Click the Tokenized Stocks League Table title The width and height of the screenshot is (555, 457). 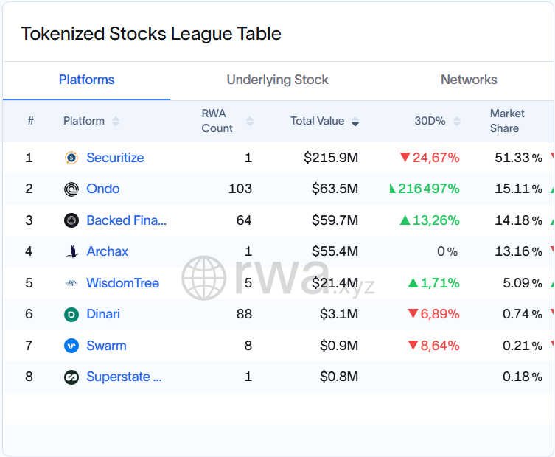tap(151, 34)
